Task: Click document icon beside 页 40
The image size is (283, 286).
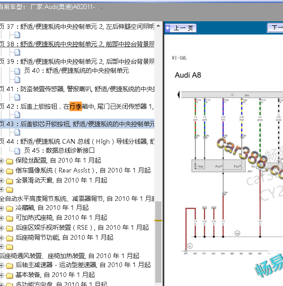Action: (x=18, y=71)
